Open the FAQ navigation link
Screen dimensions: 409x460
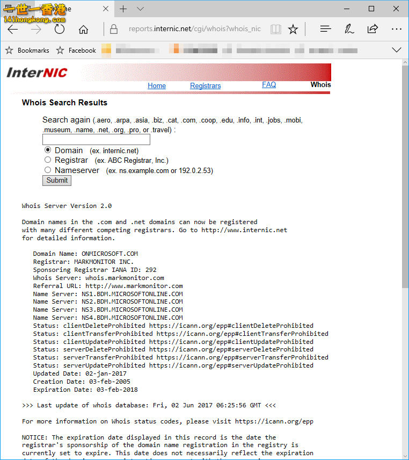coord(269,85)
